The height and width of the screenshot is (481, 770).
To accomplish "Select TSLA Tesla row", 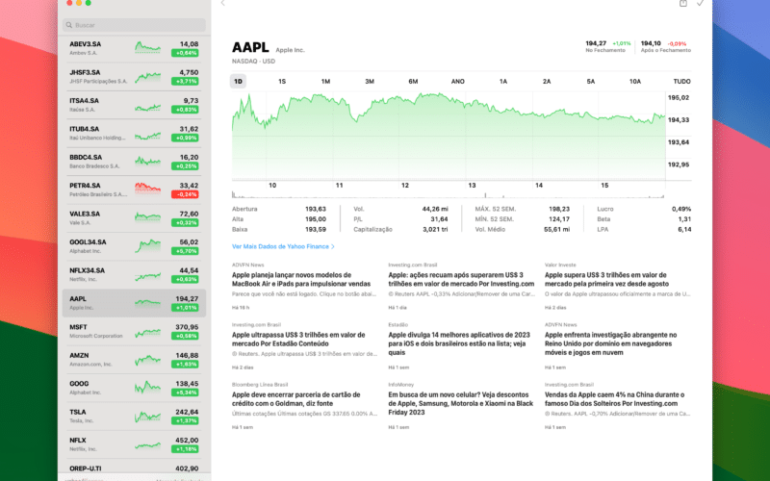I will 134,417.
